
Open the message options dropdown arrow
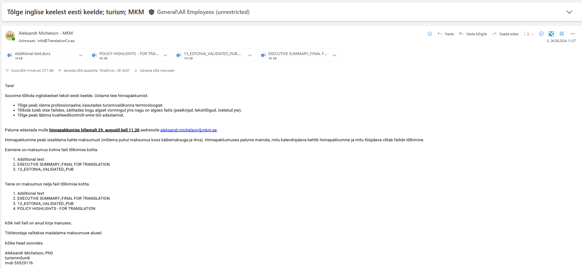point(532,34)
